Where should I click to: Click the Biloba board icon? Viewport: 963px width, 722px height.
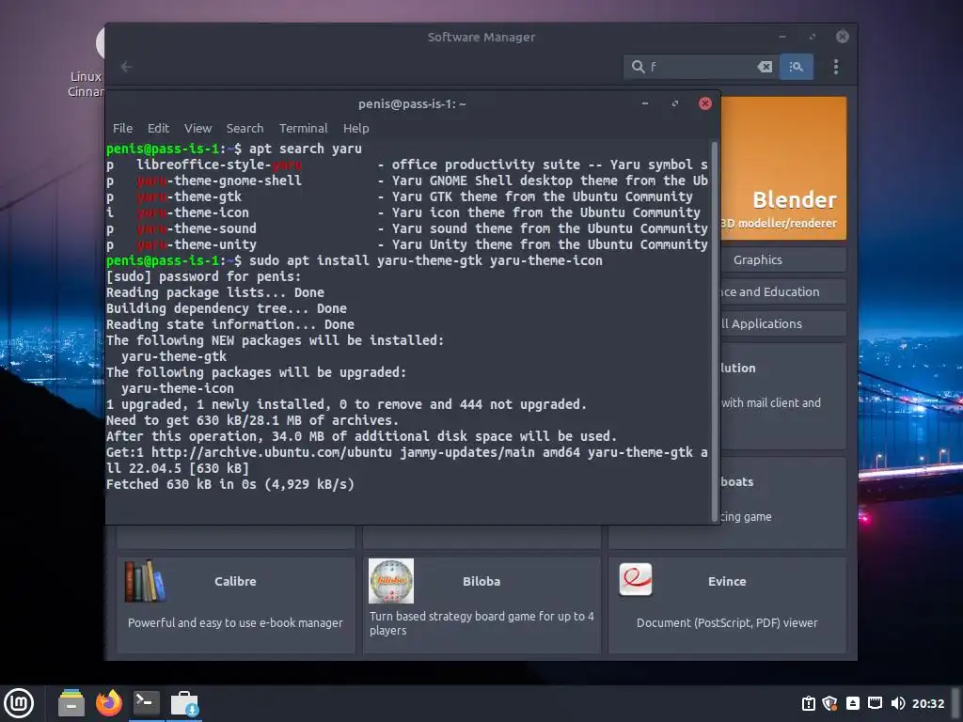[391, 581]
